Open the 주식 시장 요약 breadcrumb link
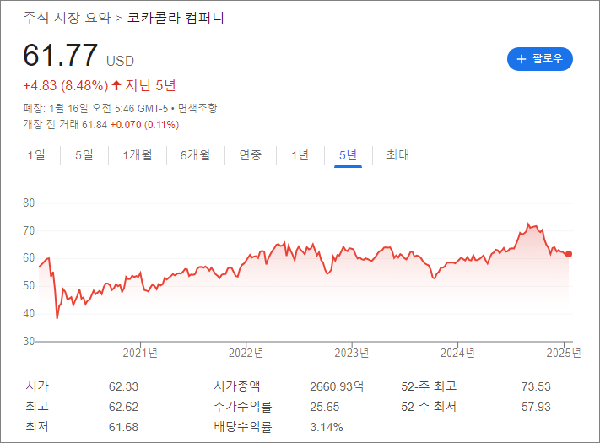 pyautogui.click(x=67, y=18)
